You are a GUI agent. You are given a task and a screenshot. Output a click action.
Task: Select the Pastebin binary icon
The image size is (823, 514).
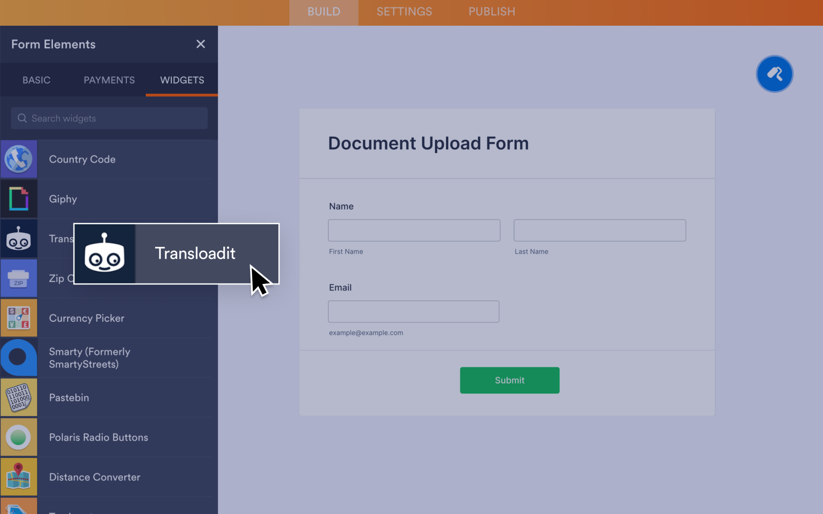point(19,398)
